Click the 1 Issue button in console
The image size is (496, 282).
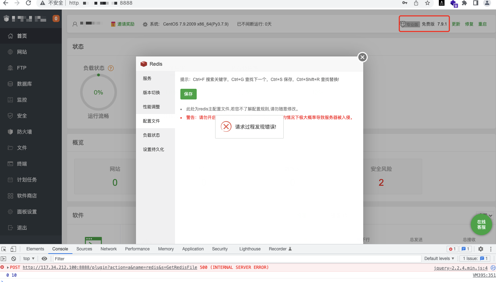click(475, 259)
